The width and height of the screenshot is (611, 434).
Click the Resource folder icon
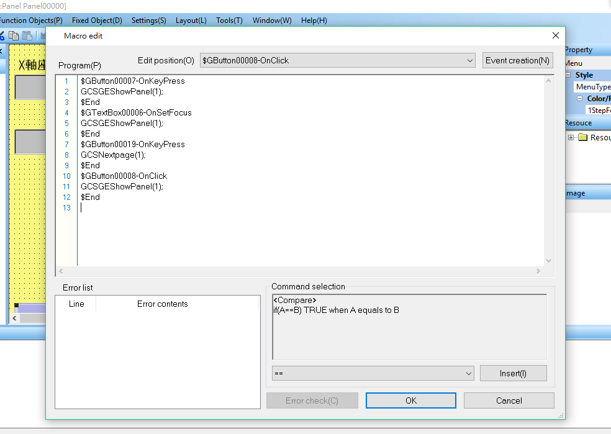click(x=582, y=137)
